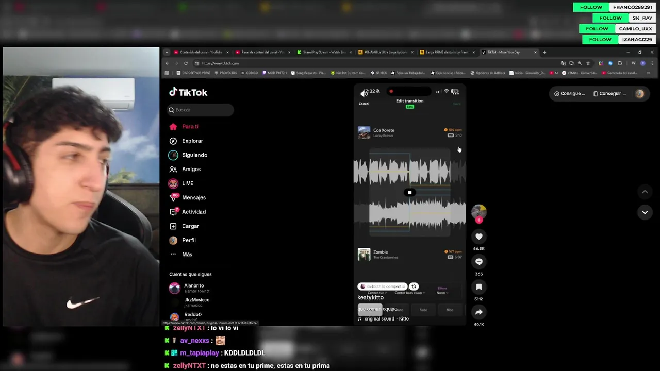Screen dimensions: 660x371
Task: Go to next video arrow
Action: (645, 212)
